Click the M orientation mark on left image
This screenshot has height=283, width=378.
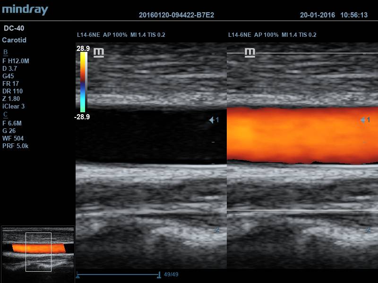coord(98,53)
